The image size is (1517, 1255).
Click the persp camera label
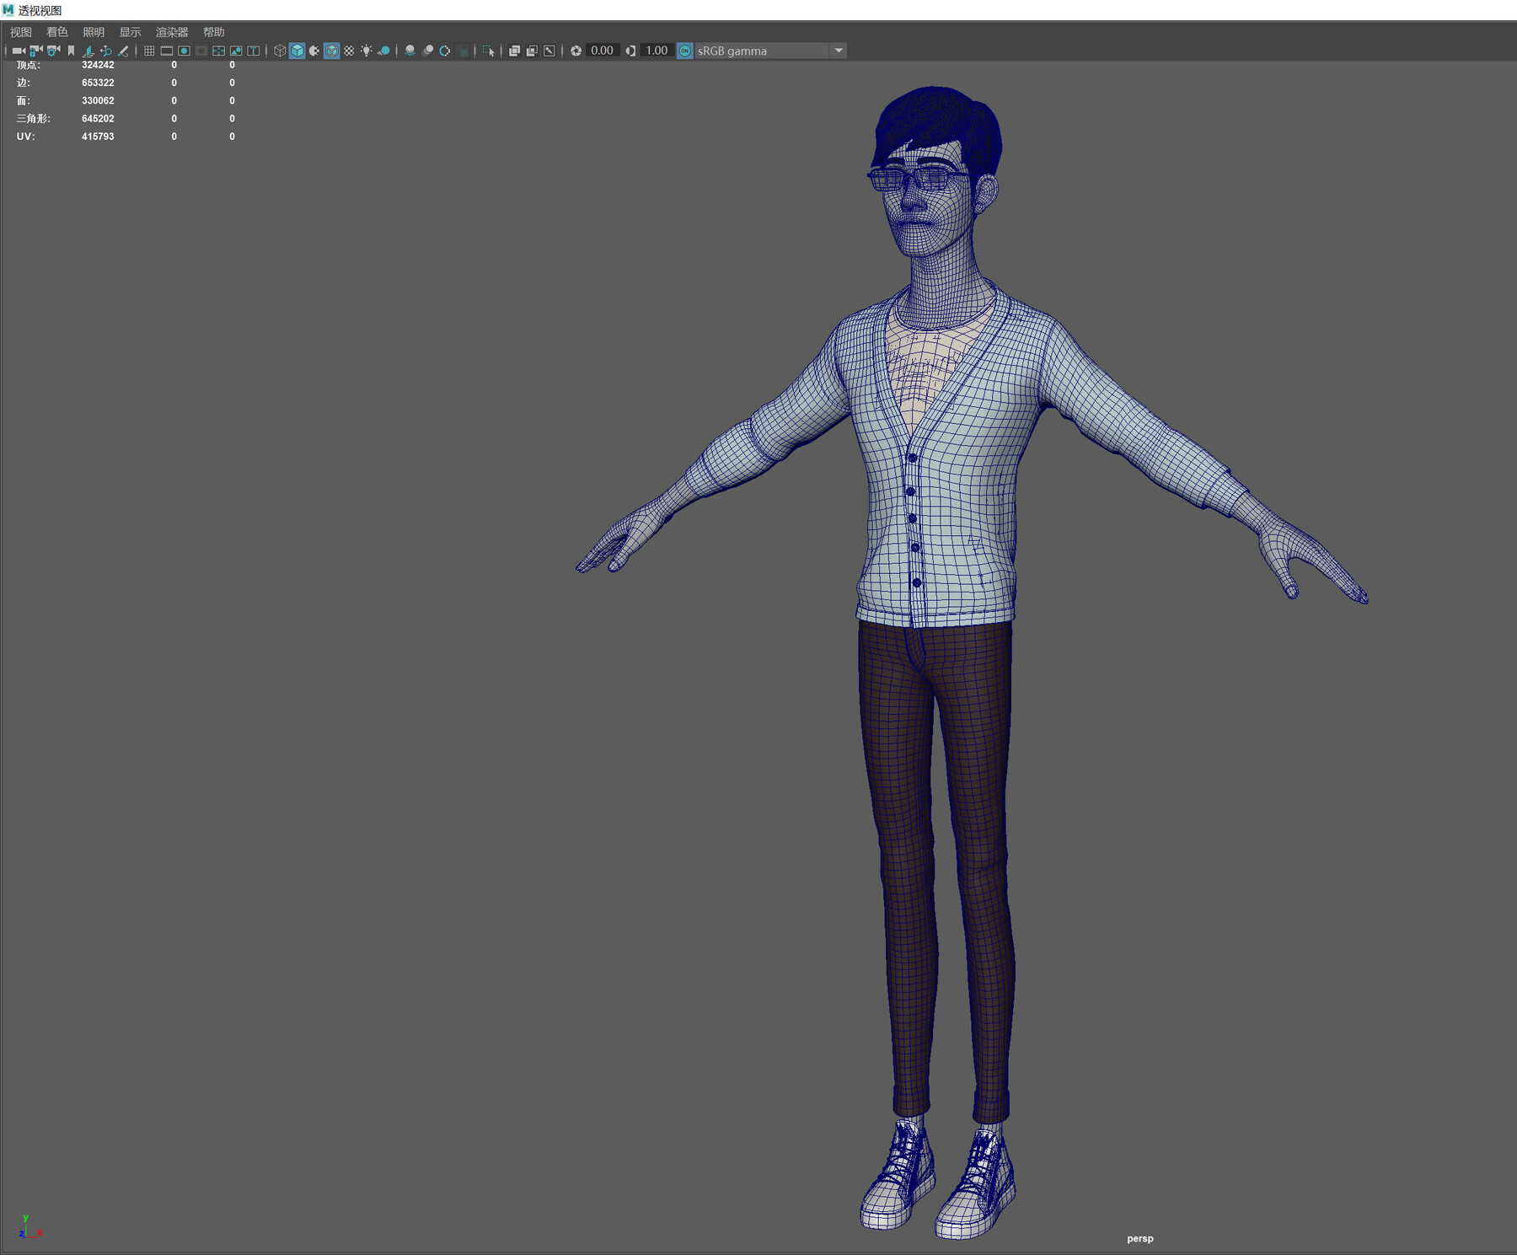[x=1139, y=1237]
